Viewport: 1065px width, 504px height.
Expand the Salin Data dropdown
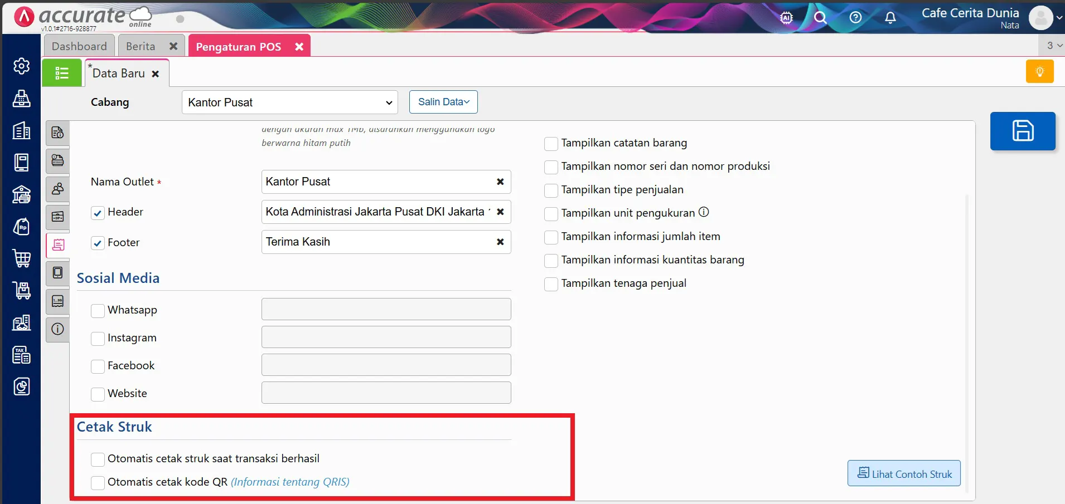click(443, 102)
